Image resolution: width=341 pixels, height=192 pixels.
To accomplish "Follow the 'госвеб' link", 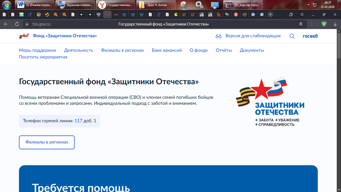I will point(310,36).
